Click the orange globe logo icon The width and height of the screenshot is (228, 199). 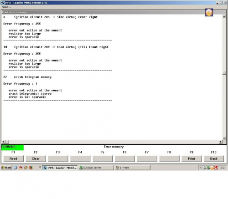(x=209, y=12)
